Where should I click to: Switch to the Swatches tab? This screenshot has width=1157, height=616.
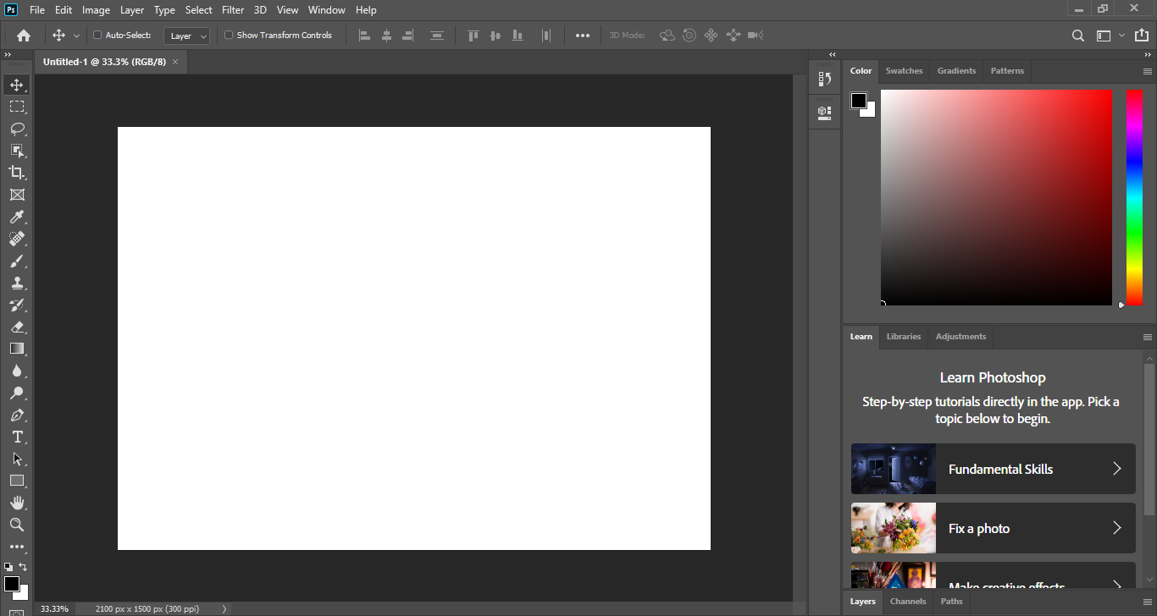(x=904, y=71)
